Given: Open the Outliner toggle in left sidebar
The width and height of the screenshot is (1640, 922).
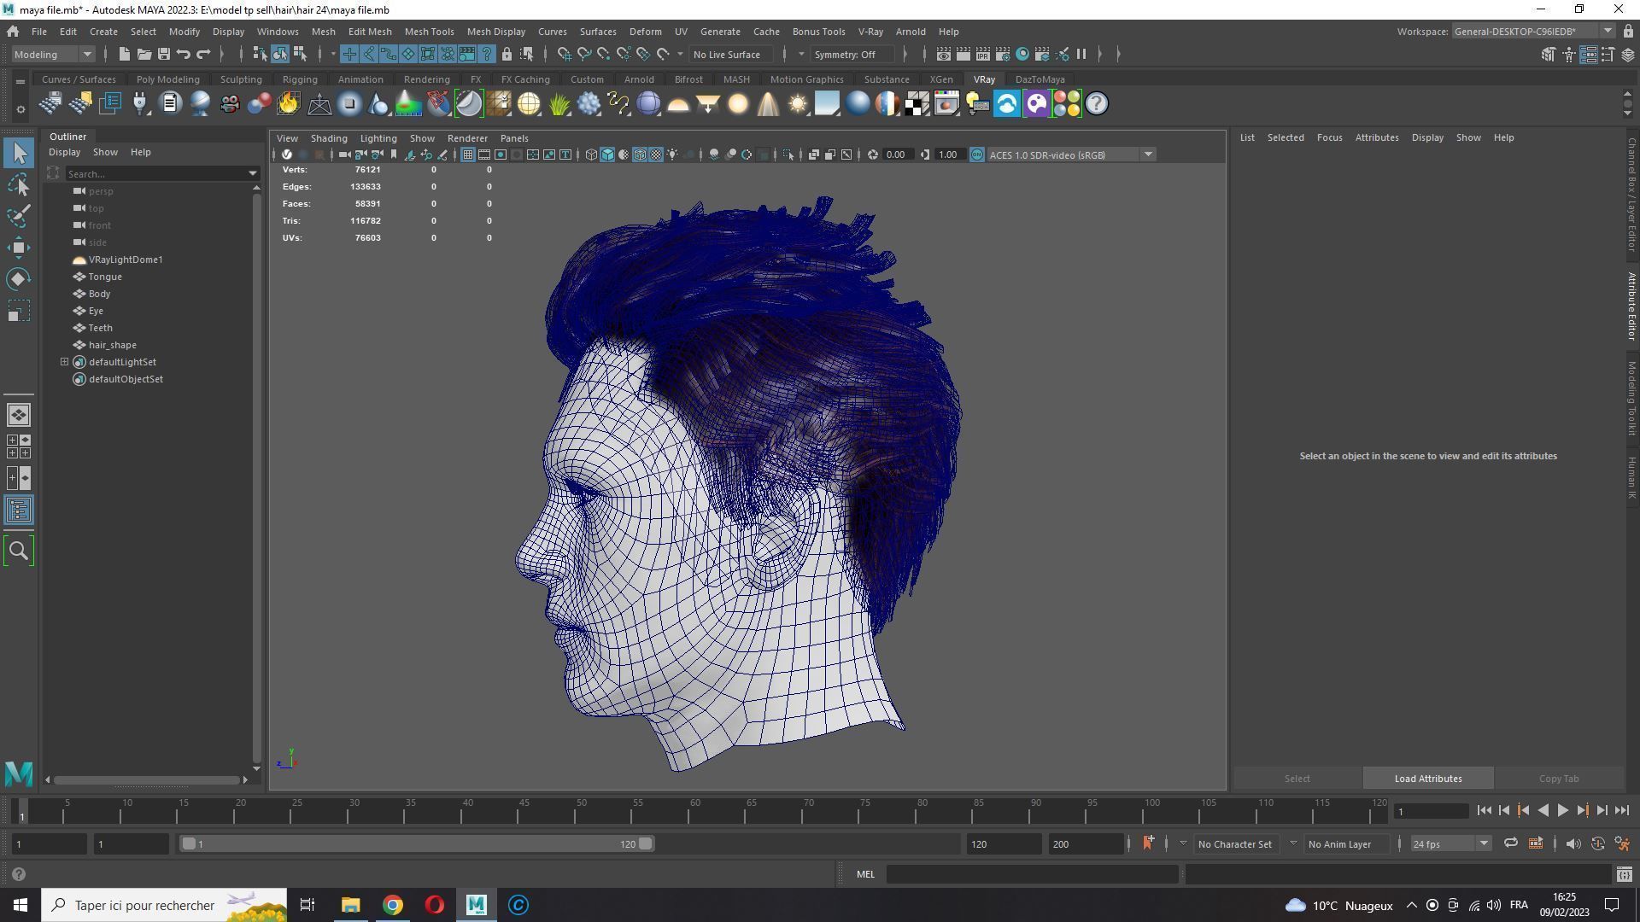Looking at the screenshot, I should pos(19,511).
